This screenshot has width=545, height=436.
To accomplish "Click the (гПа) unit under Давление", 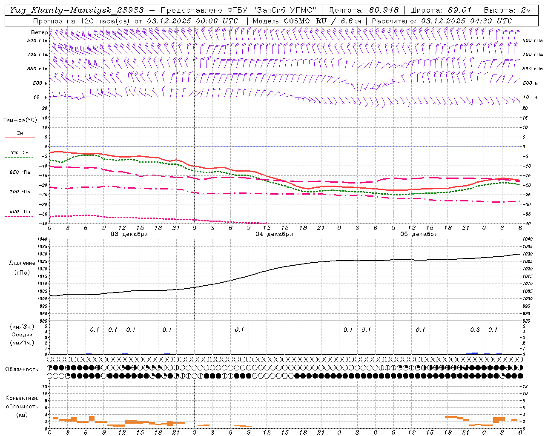I will pyautogui.click(x=22, y=272).
